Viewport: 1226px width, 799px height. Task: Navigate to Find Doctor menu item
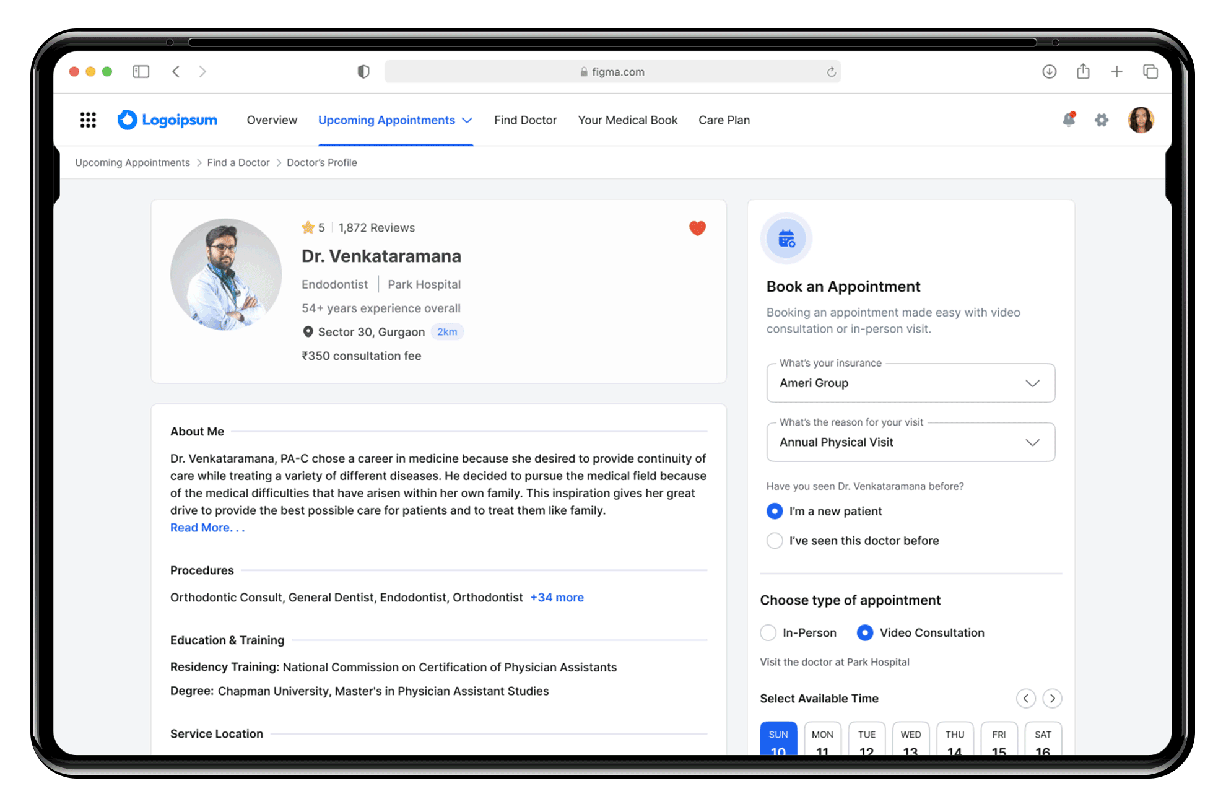526,121
